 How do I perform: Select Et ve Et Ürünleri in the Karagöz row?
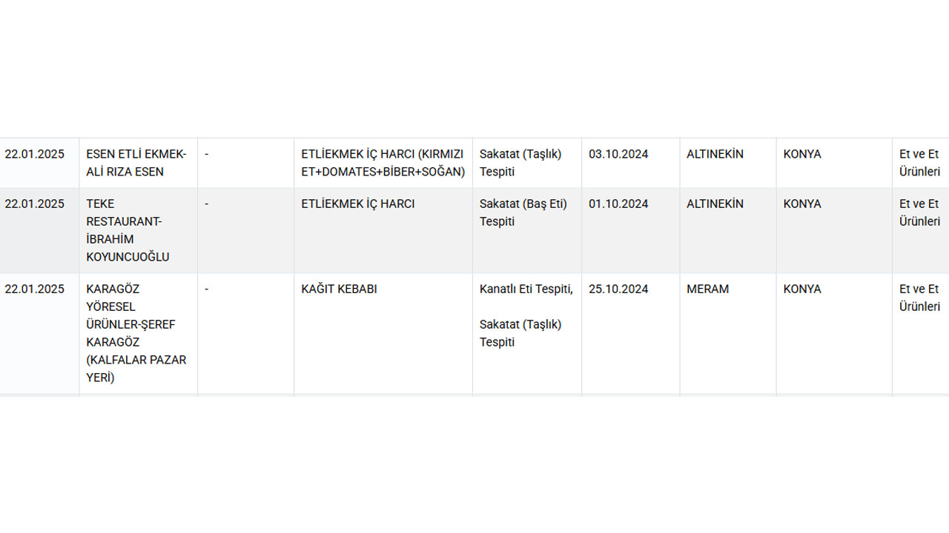click(919, 298)
